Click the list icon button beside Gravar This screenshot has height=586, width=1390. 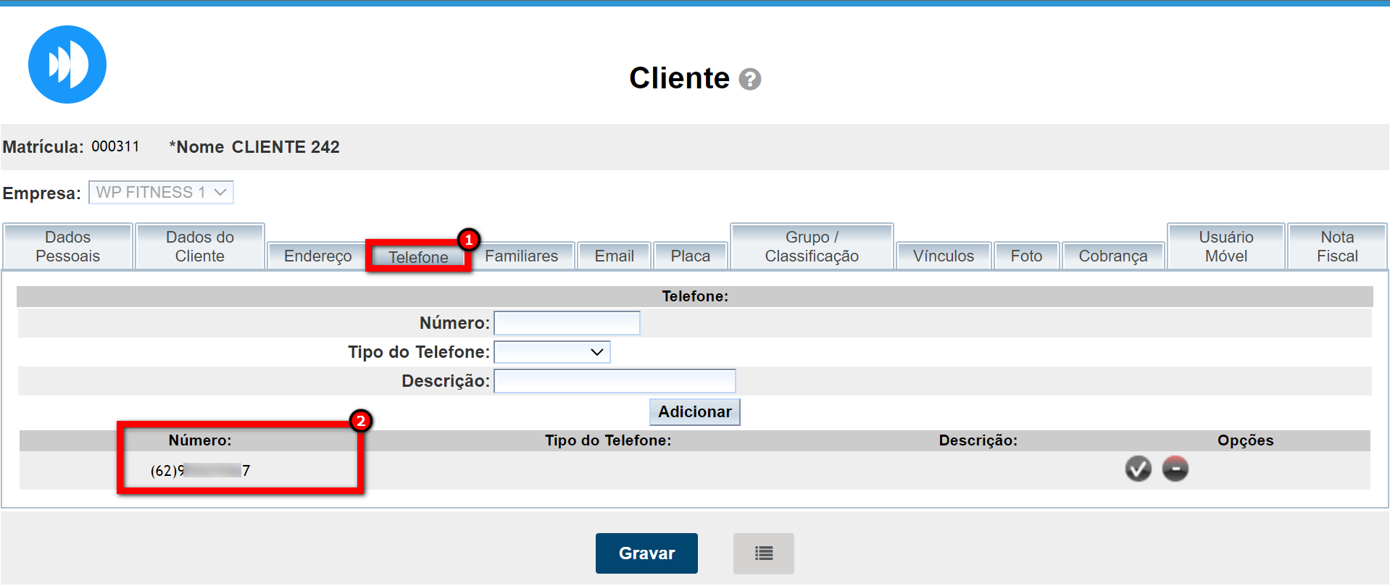[763, 553]
